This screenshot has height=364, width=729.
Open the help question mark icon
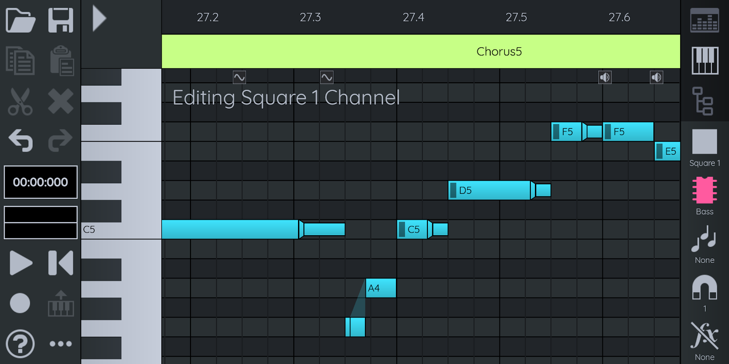(21, 344)
